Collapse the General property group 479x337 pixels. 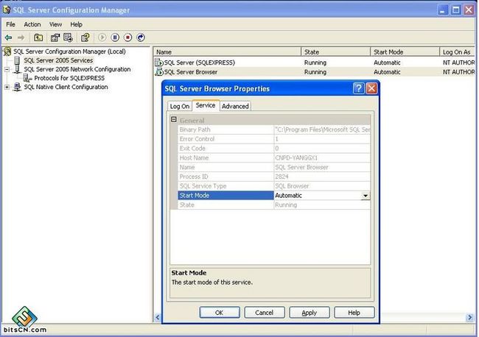(174, 119)
